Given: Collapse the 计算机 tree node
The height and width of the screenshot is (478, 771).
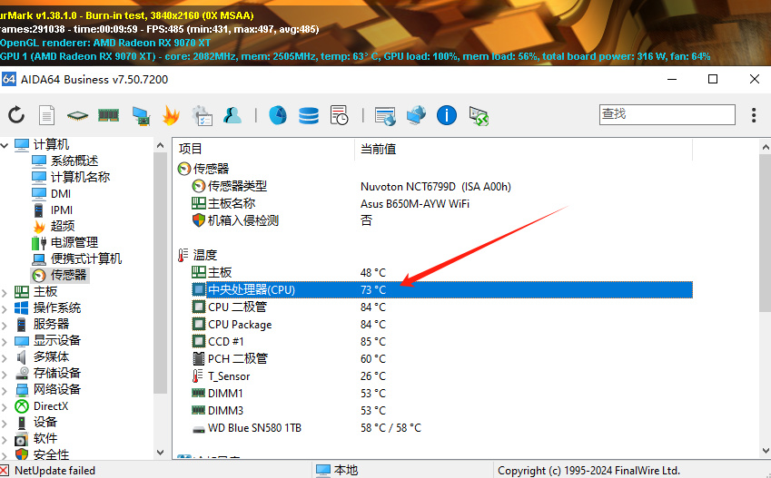Looking at the screenshot, I should pos(5,145).
